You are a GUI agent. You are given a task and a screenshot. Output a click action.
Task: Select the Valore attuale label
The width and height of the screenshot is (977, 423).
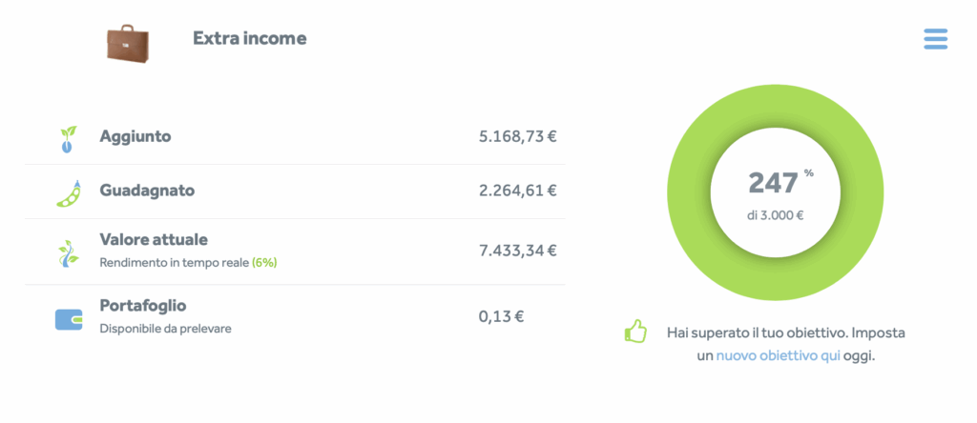(x=154, y=239)
